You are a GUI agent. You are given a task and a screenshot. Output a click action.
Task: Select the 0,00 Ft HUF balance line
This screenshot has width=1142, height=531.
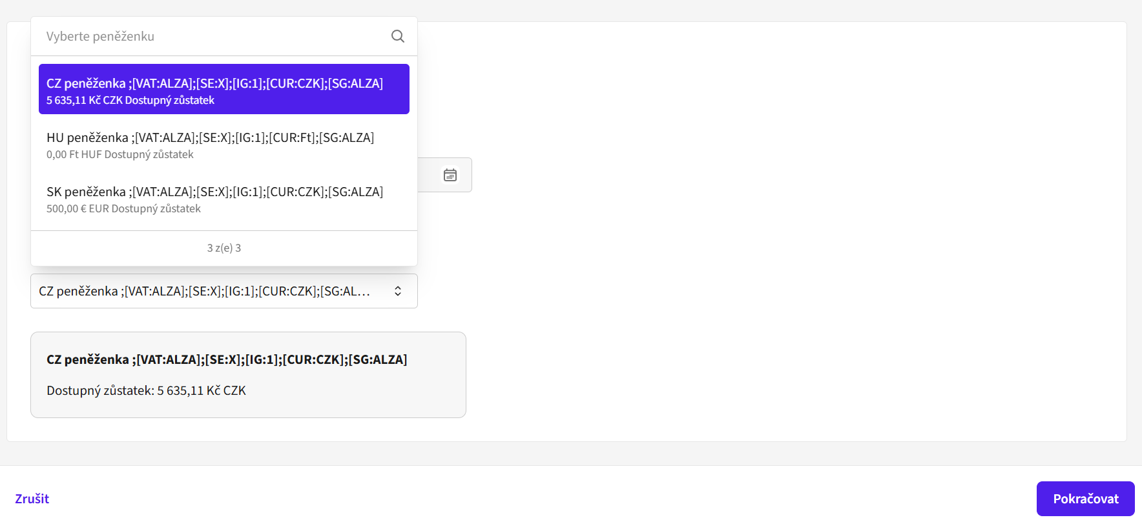pos(120,154)
